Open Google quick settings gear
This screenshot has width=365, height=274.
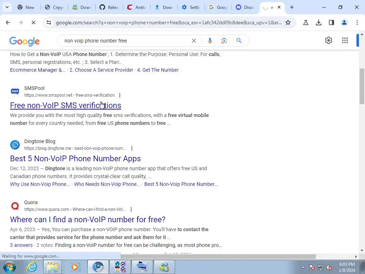(328, 40)
